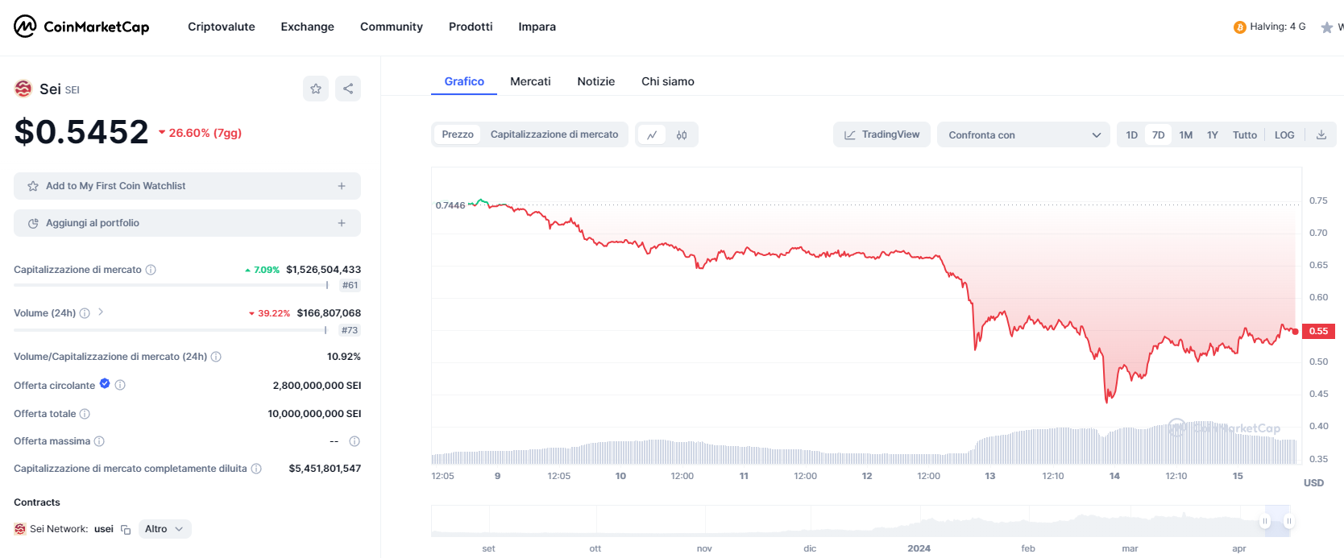Copy the usei contract address
1344x558 pixels.
point(126,530)
